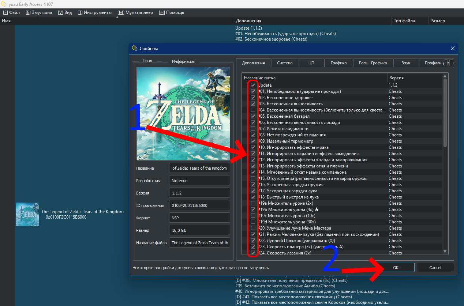Uncheck #05 Бесконечная батарея checkbox

(x=253, y=116)
